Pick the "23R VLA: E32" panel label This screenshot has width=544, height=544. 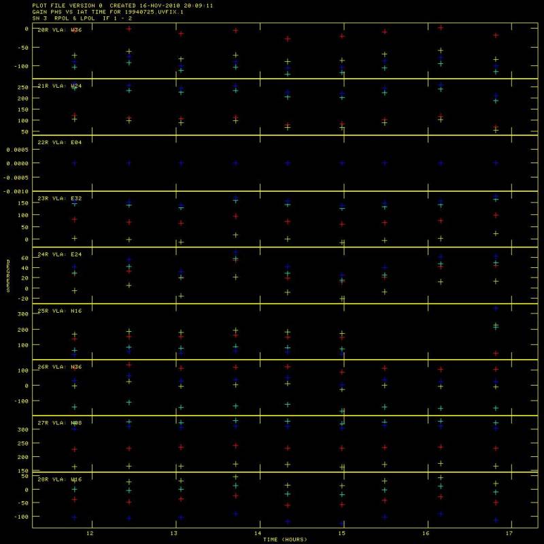59,199
